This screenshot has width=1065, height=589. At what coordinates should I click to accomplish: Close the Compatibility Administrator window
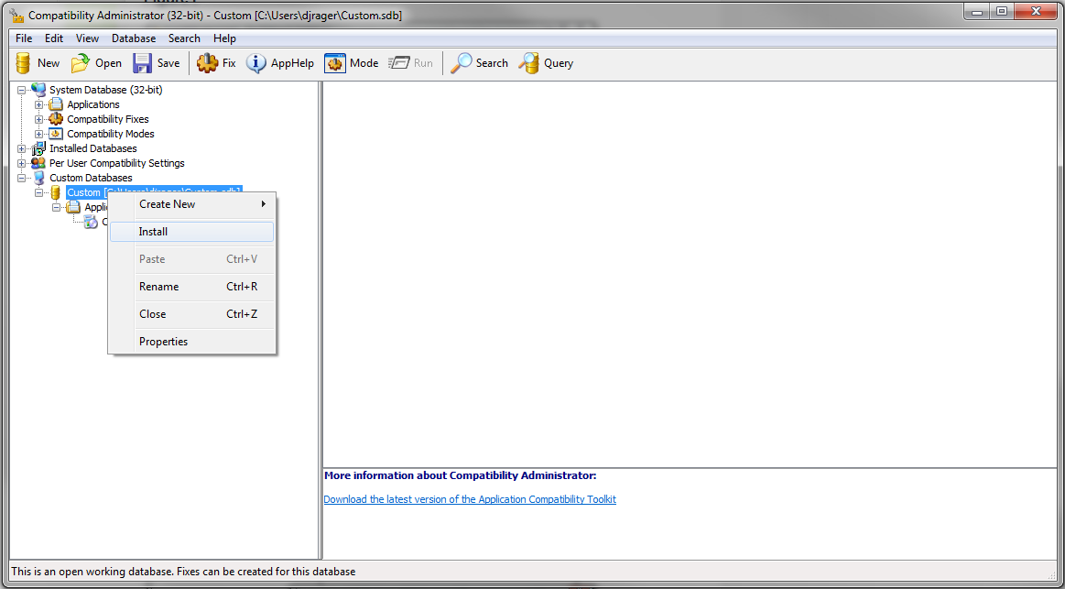[1035, 12]
